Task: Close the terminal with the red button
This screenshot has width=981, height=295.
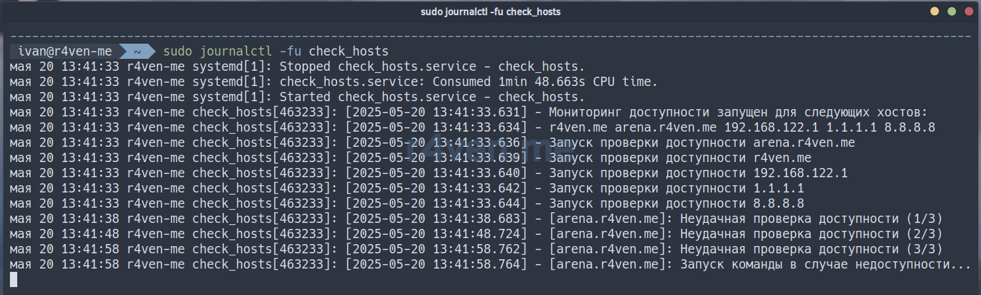Action: tap(968, 12)
